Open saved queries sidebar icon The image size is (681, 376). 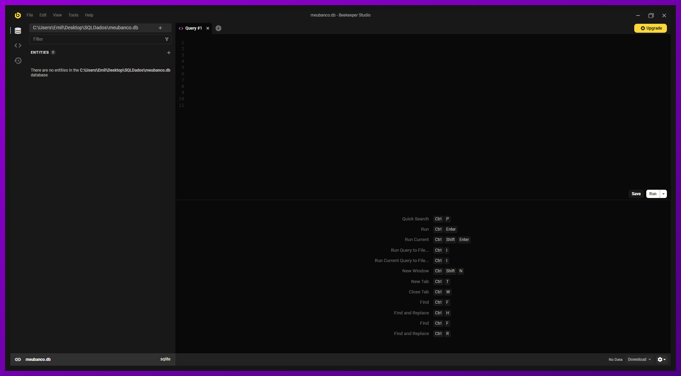point(18,45)
